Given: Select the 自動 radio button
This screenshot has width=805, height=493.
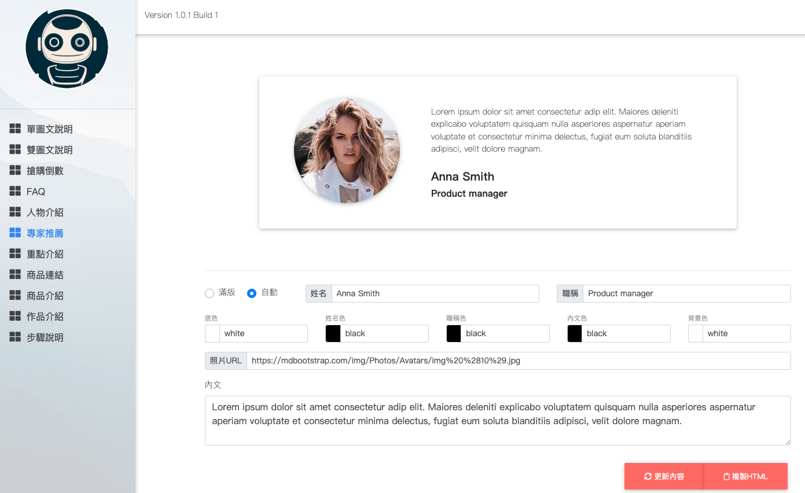Looking at the screenshot, I should coord(252,293).
